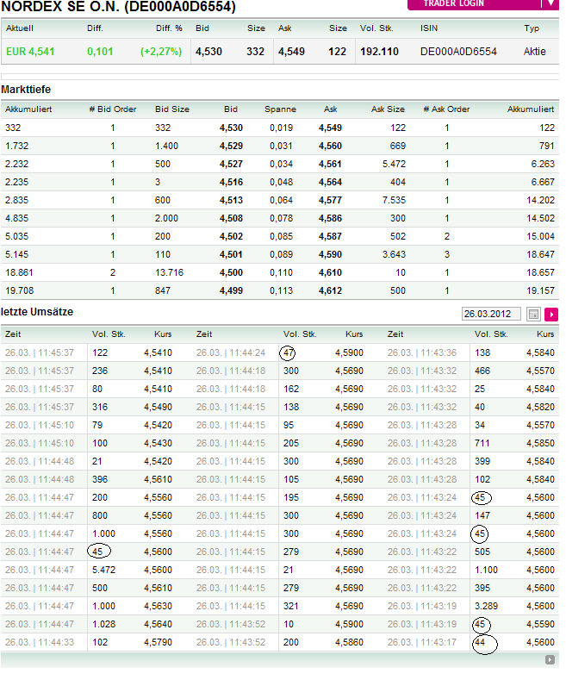Click the gray next-page arrow at bottom

550,660
